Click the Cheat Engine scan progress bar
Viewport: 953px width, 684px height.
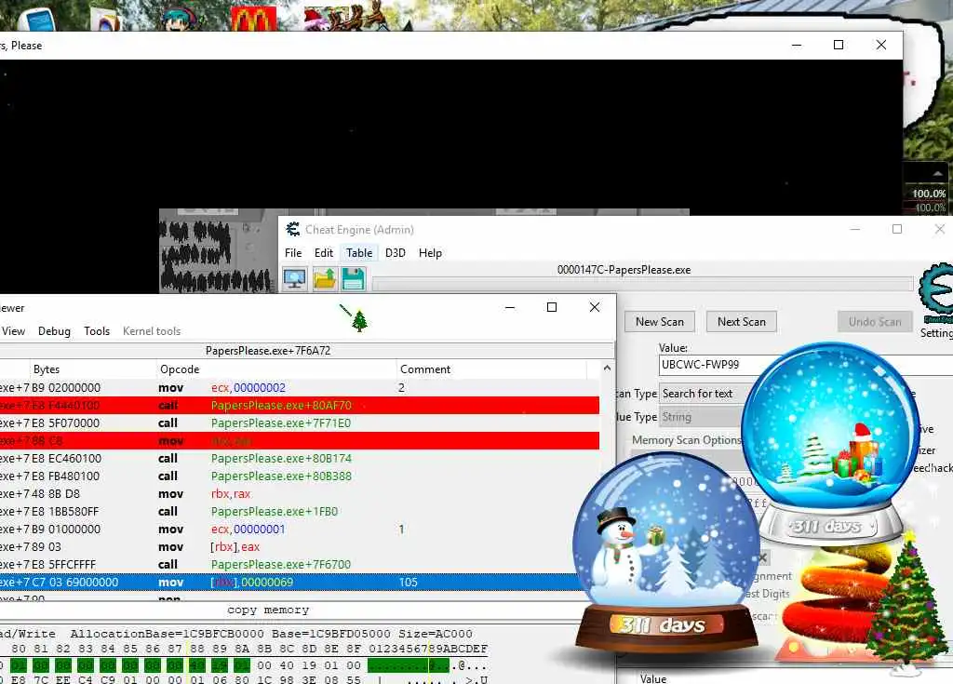click(x=643, y=284)
